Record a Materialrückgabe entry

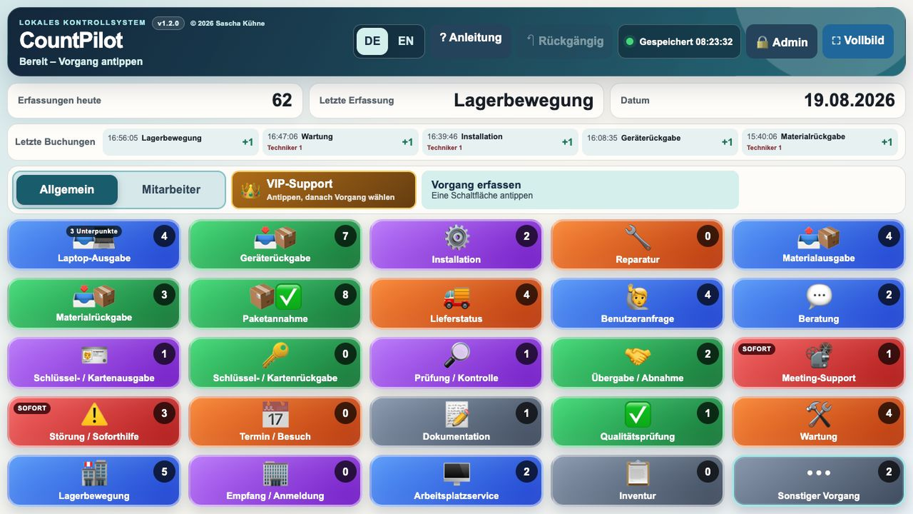(94, 304)
